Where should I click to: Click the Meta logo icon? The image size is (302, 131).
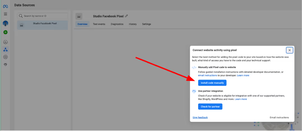click(x=5, y=6)
